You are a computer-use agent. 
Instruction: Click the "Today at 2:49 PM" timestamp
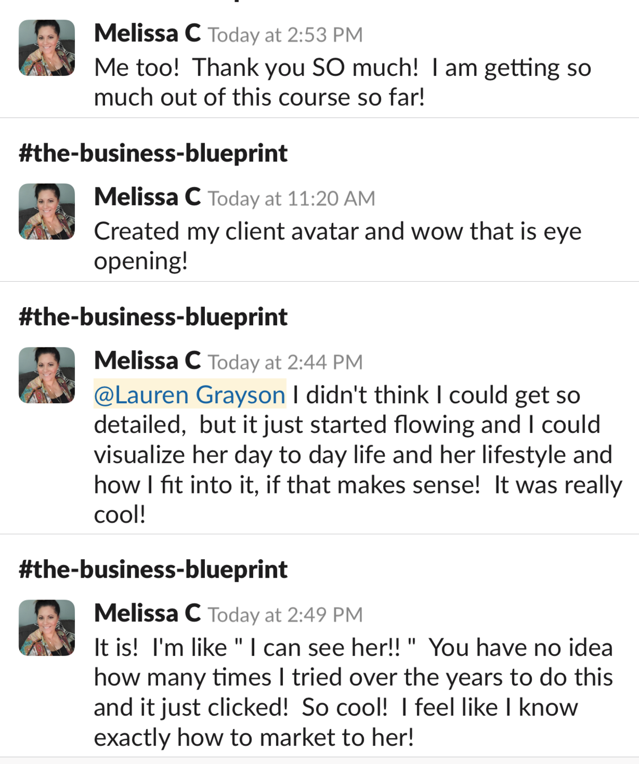tap(285, 615)
